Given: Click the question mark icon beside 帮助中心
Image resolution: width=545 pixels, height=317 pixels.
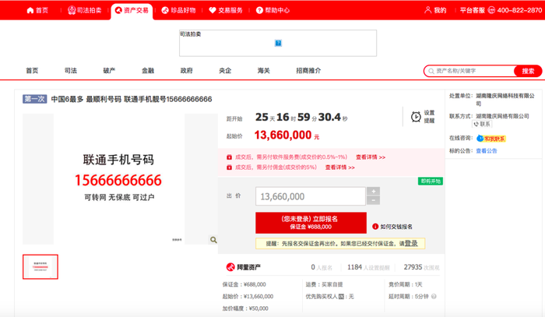Looking at the screenshot, I should (259, 10).
